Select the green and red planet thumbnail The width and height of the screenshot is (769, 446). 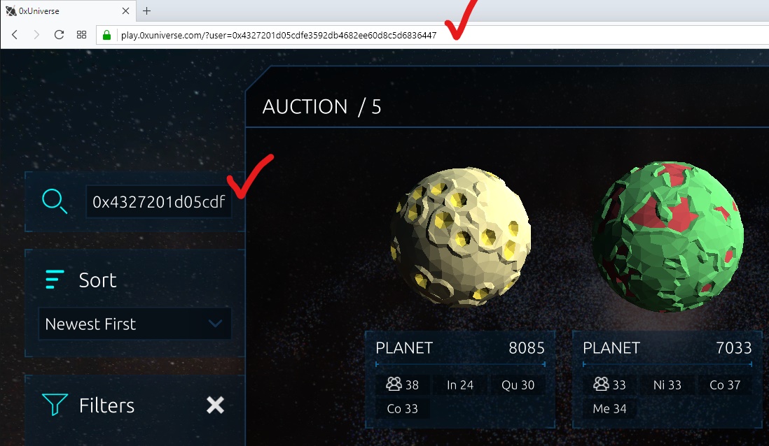click(668, 236)
